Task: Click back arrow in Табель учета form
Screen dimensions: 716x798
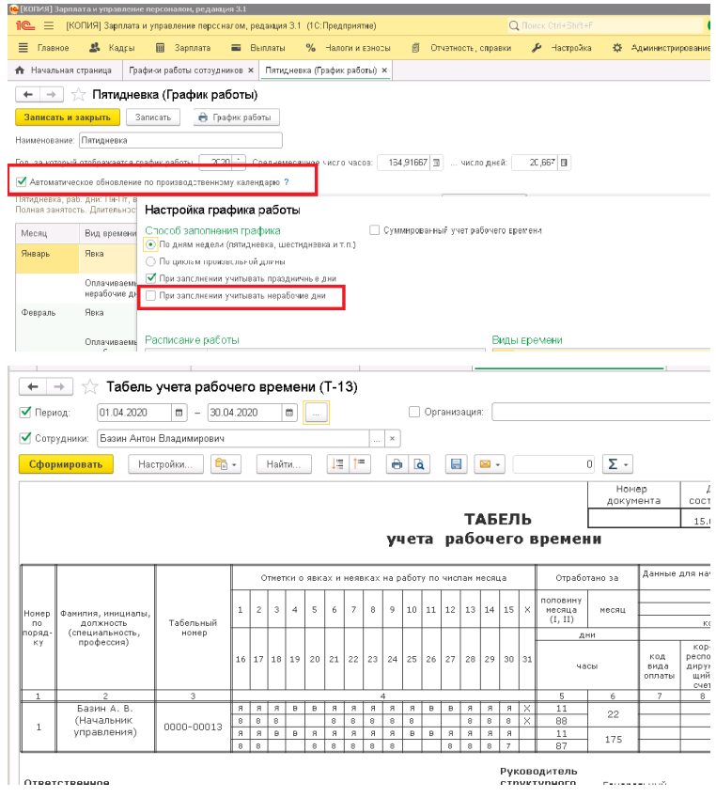Action: 33,387
